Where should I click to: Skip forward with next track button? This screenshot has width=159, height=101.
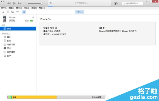click(20, 3)
